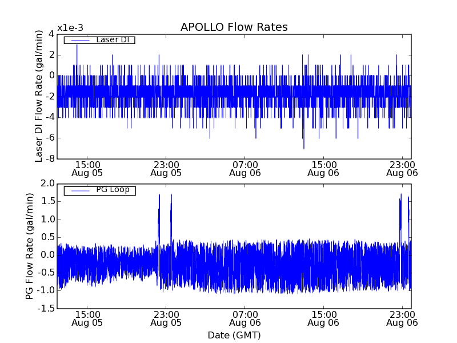This screenshot has height=343, width=457.
Task: Click the 23:00 Aug 05 tick on bottom chart
Action: (x=166, y=318)
